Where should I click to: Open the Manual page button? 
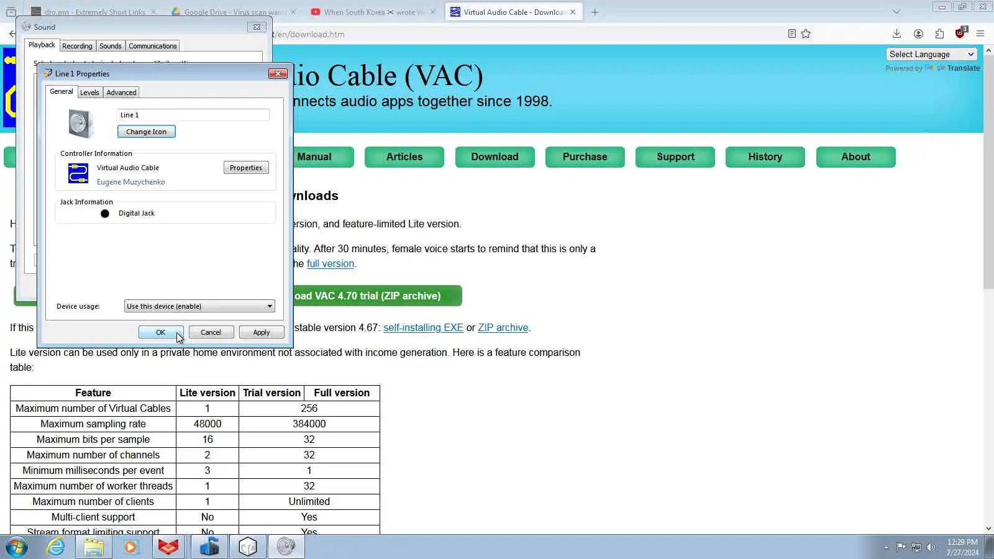323,157
